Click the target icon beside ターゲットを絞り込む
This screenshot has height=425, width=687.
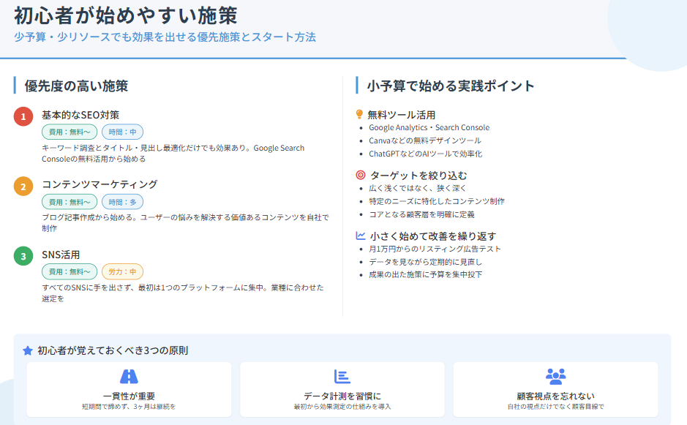360,175
